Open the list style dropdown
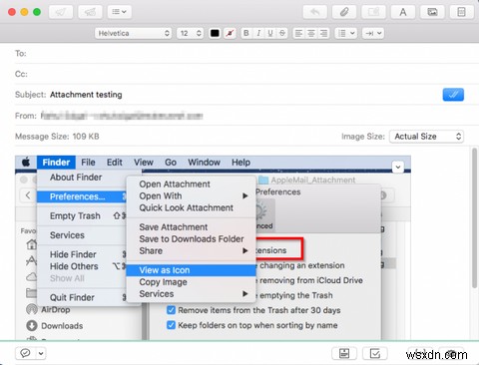Viewport: 479px width, 365px height. pyautogui.click(x=346, y=33)
